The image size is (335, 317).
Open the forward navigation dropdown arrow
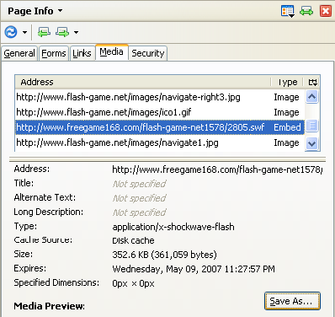pos(76,32)
